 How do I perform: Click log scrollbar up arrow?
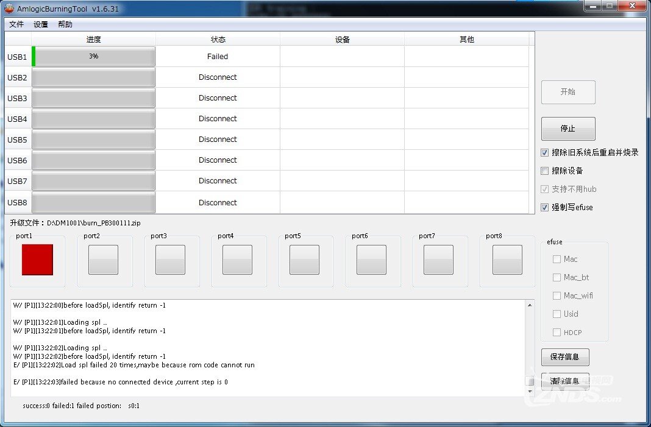(x=530, y=305)
